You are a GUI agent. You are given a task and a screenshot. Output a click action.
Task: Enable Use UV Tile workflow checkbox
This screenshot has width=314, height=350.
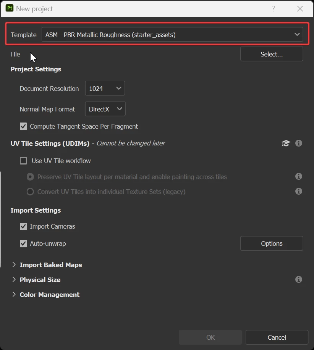coord(23,161)
